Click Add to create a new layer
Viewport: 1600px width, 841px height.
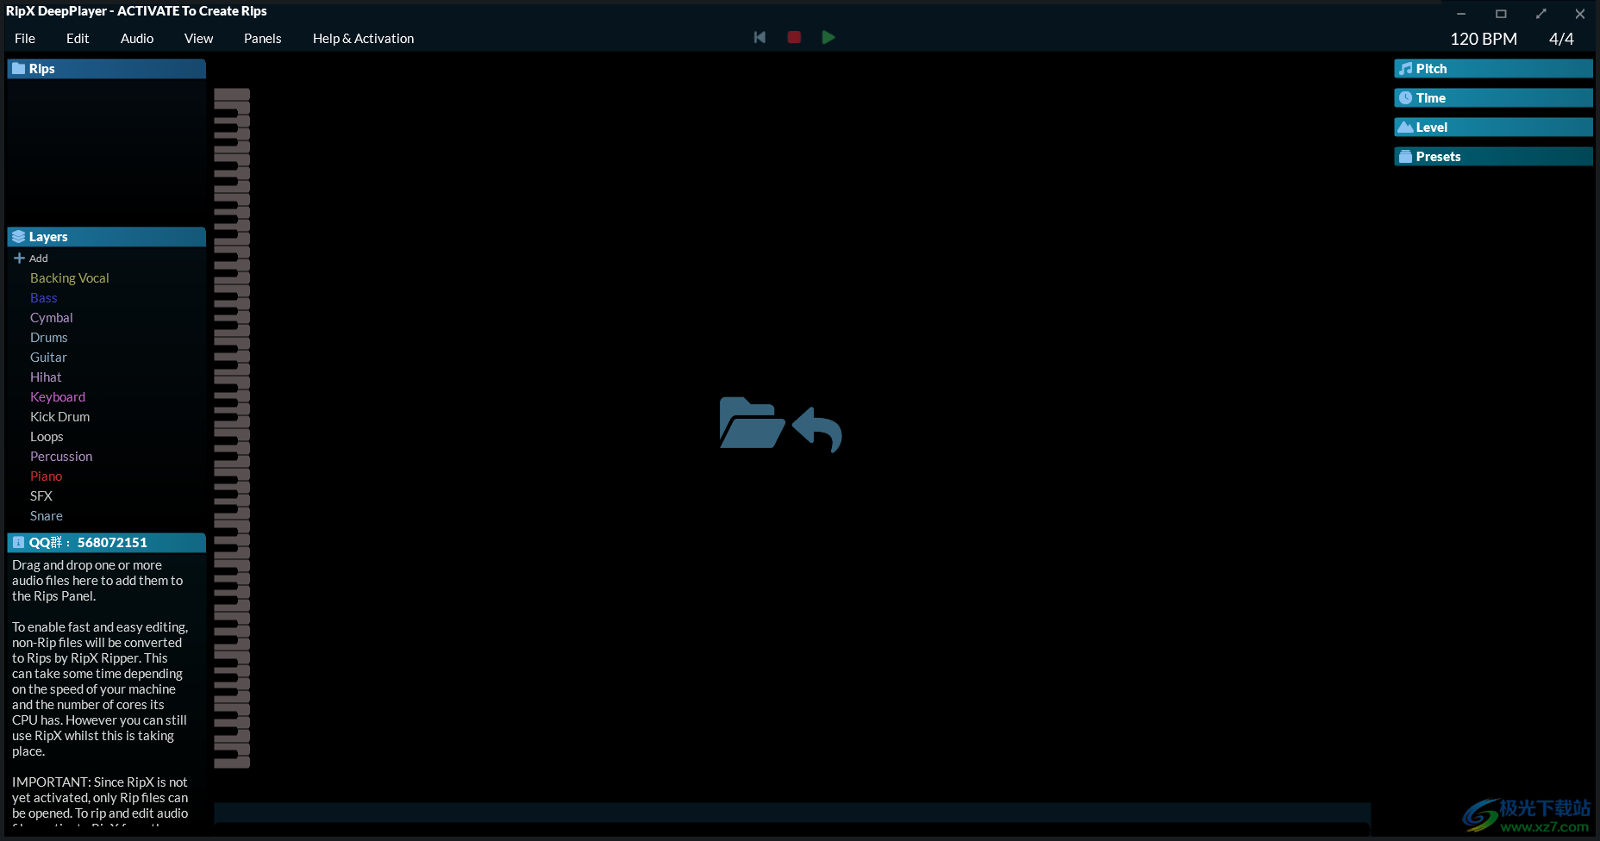31,258
